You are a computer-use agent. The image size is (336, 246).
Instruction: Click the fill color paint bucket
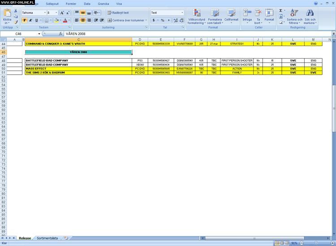[56, 20]
